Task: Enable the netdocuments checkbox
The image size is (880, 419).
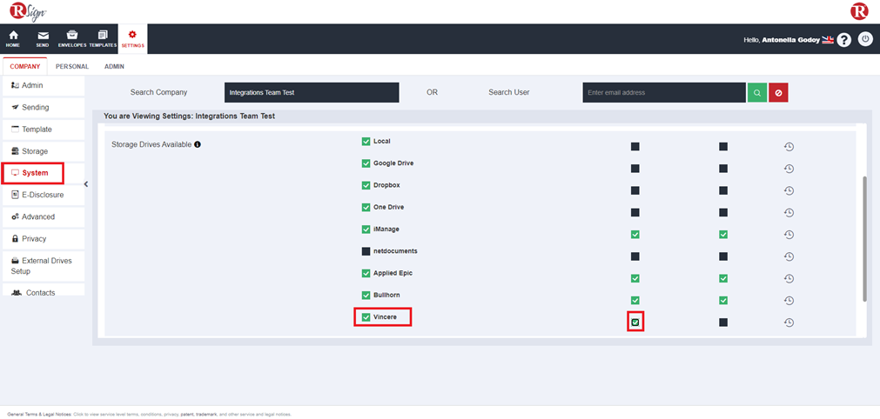Action: point(366,251)
